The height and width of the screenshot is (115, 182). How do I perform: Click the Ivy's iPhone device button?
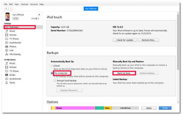(91, 9)
